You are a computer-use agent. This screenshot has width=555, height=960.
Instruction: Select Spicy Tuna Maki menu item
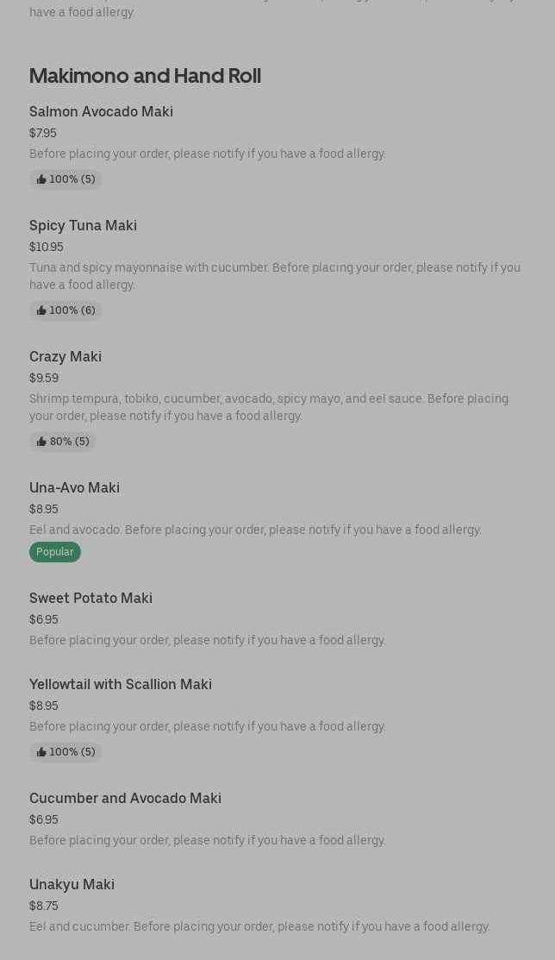(83, 226)
